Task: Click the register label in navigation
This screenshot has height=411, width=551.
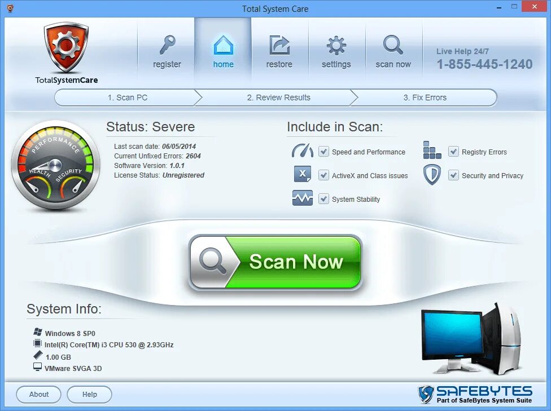Action: tap(167, 65)
